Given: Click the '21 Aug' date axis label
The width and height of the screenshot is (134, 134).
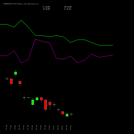Looking at the screenshot, I should pos(24,127).
